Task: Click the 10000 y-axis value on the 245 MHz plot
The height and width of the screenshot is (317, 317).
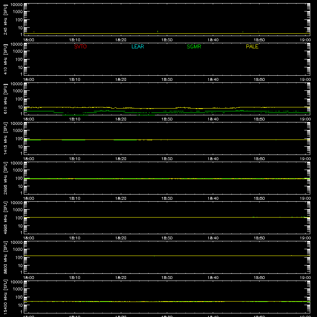Action: (17, 5)
